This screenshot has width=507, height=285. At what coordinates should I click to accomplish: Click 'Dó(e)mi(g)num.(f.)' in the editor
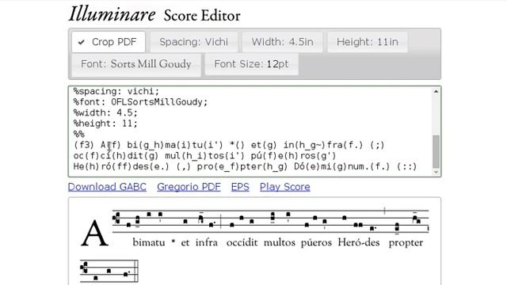coord(342,167)
